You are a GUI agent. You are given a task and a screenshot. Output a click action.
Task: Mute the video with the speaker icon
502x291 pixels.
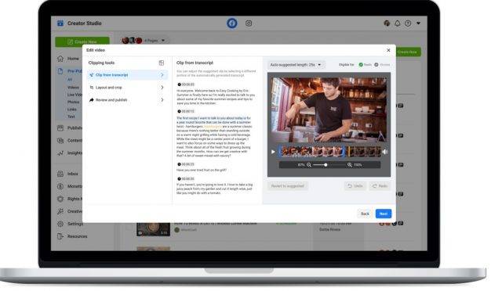coord(385,152)
